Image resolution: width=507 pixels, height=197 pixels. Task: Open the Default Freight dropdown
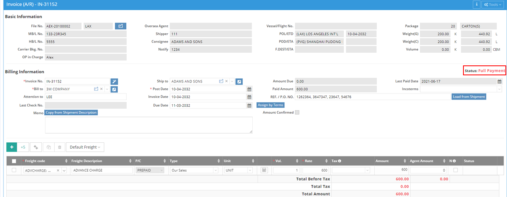pyautogui.click(x=85, y=147)
